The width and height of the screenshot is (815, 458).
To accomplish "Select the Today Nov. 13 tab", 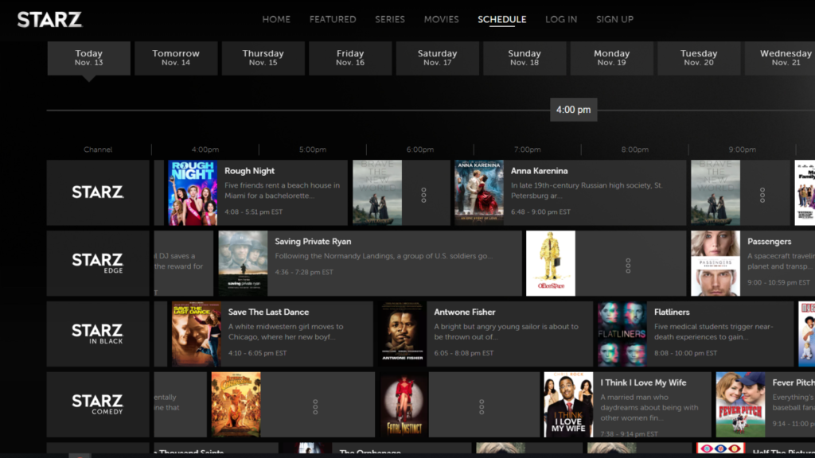I will (89, 58).
